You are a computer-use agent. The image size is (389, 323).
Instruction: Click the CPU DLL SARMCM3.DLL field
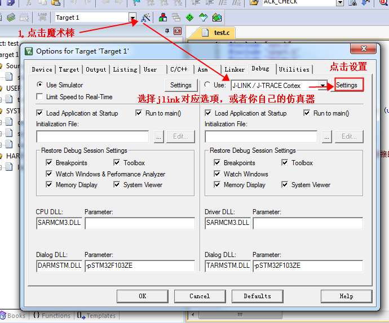(59, 223)
